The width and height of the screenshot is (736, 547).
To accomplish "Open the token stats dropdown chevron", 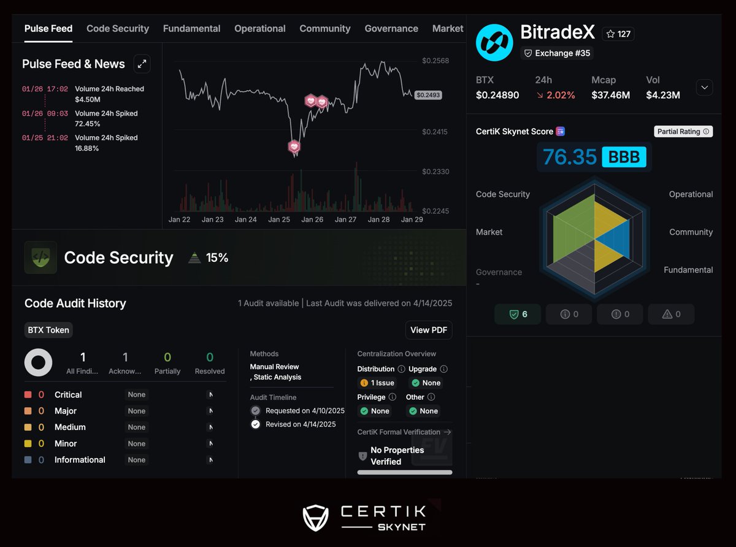I will (705, 88).
